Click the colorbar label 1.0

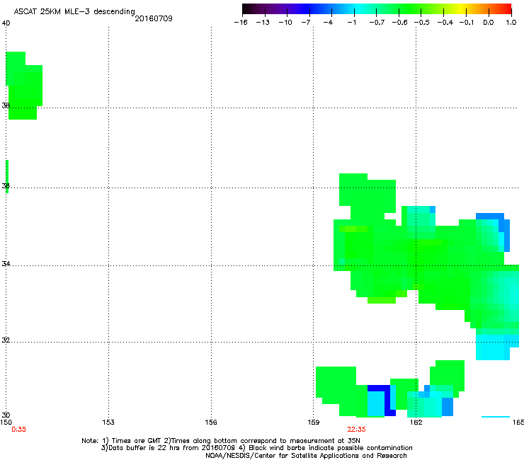(x=511, y=23)
